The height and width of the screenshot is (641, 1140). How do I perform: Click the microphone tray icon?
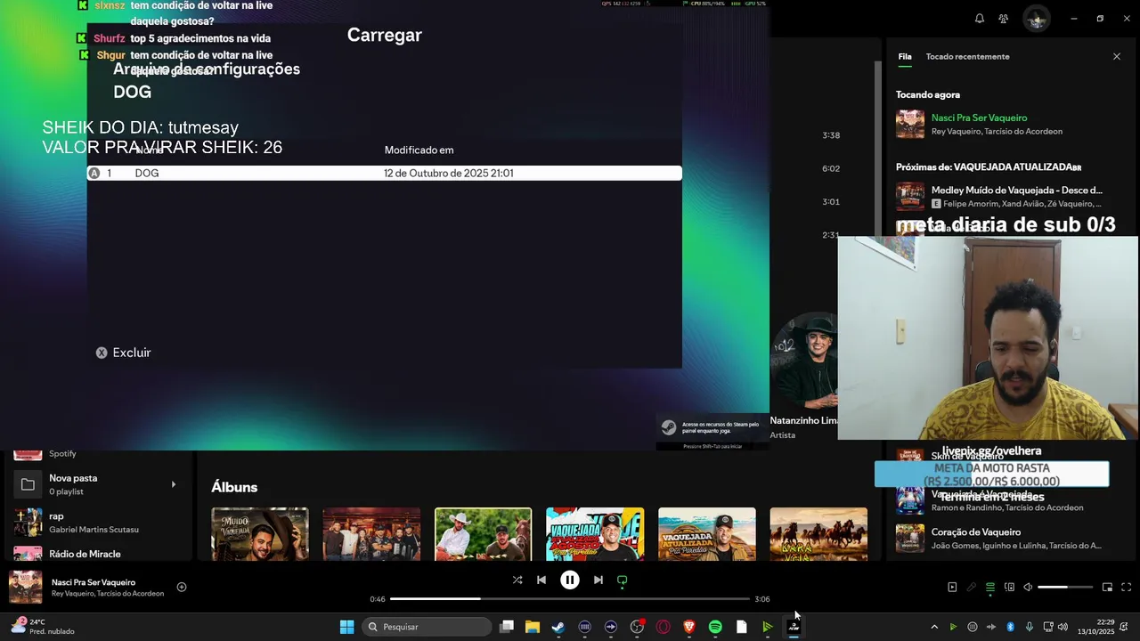(x=1030, y=627)
